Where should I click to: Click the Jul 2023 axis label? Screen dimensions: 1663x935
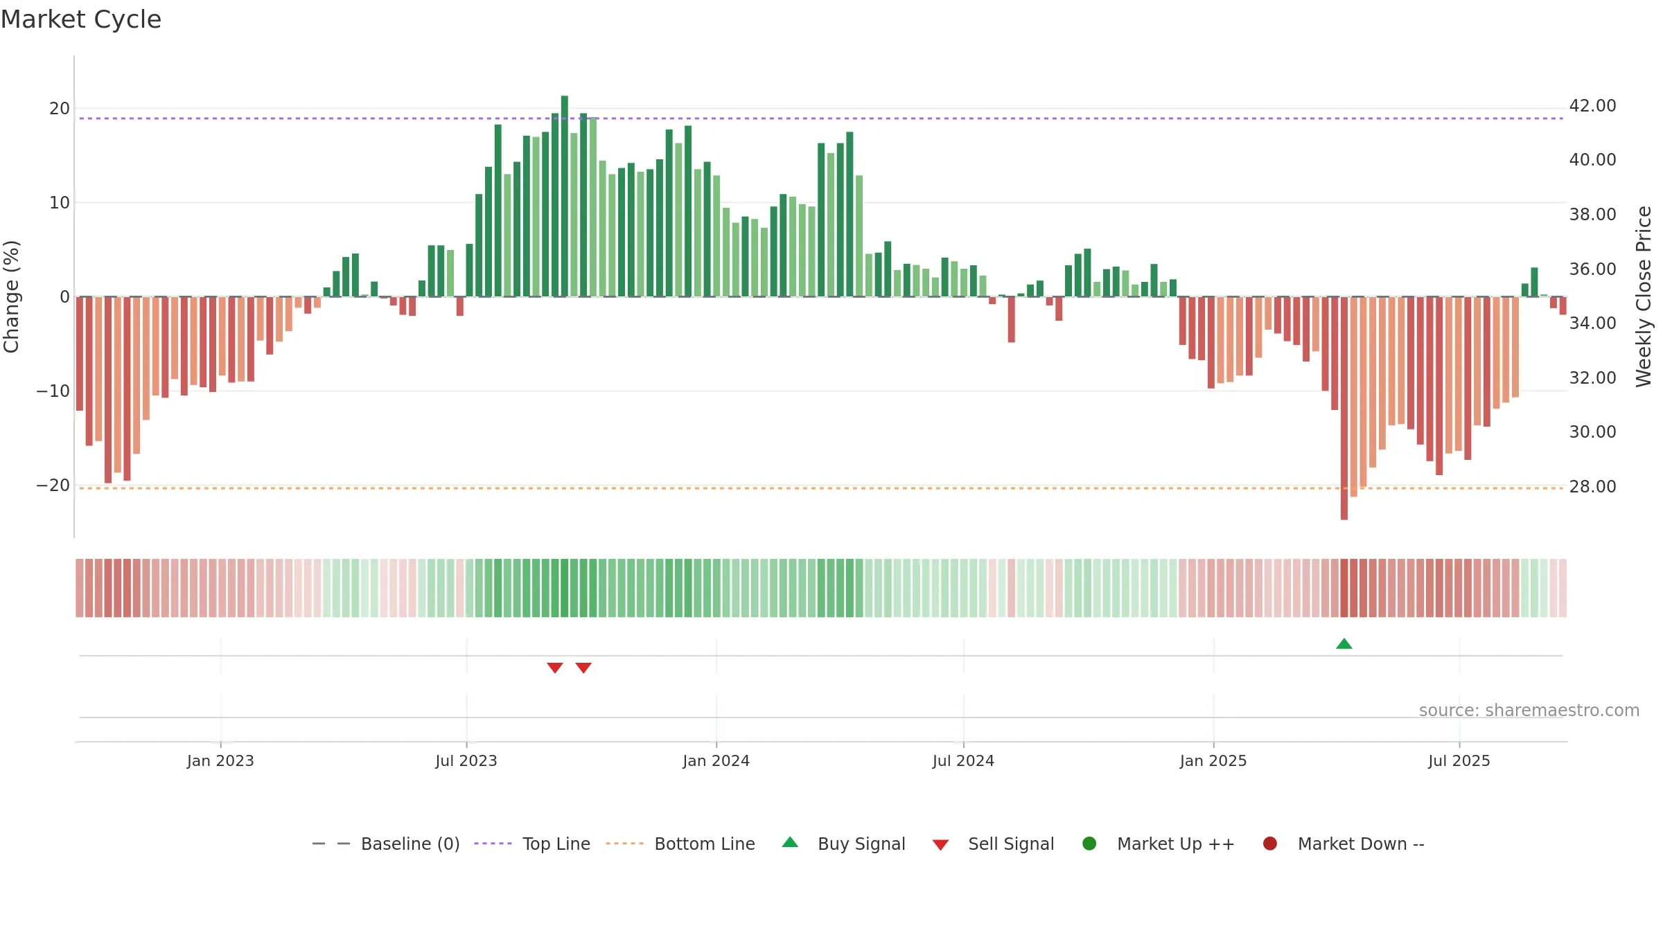(x=466, y=760)
